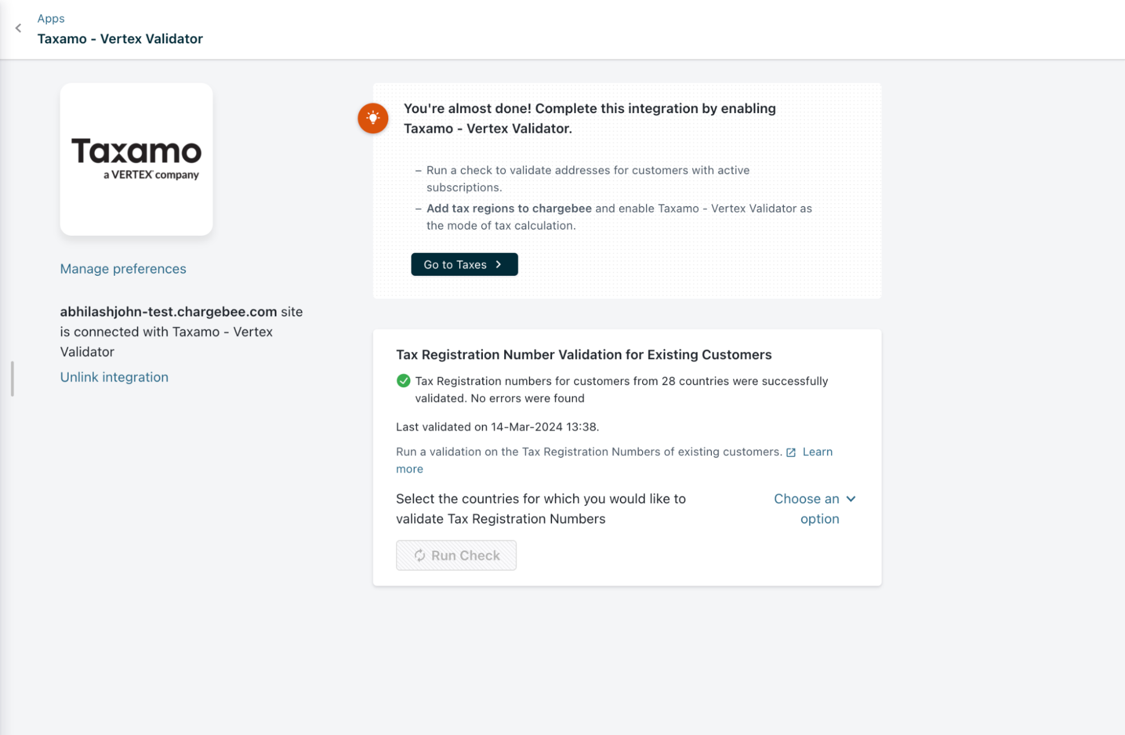1125x735 pixels.
Task: Click Unlink integration
Action: [x=114, y=377]
